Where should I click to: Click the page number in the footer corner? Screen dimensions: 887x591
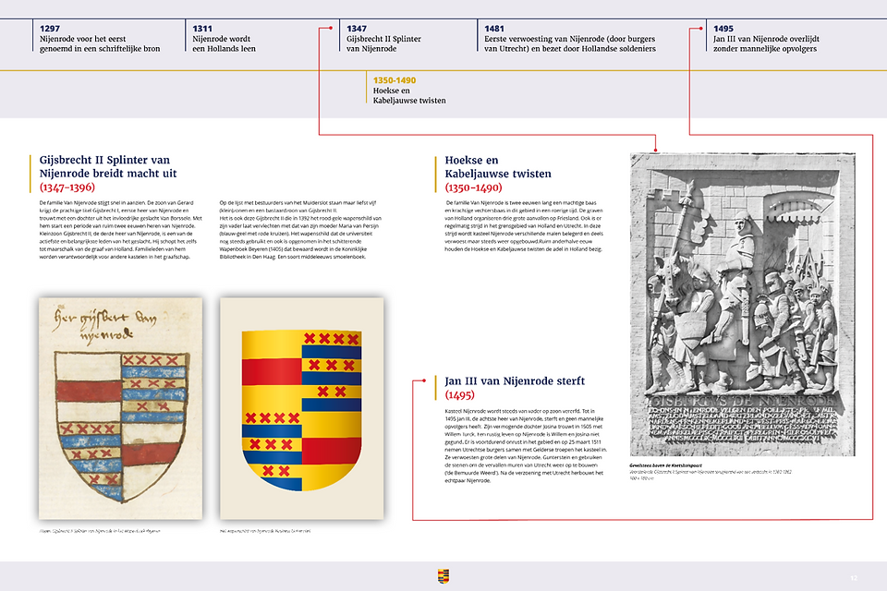tap(854, 578)
